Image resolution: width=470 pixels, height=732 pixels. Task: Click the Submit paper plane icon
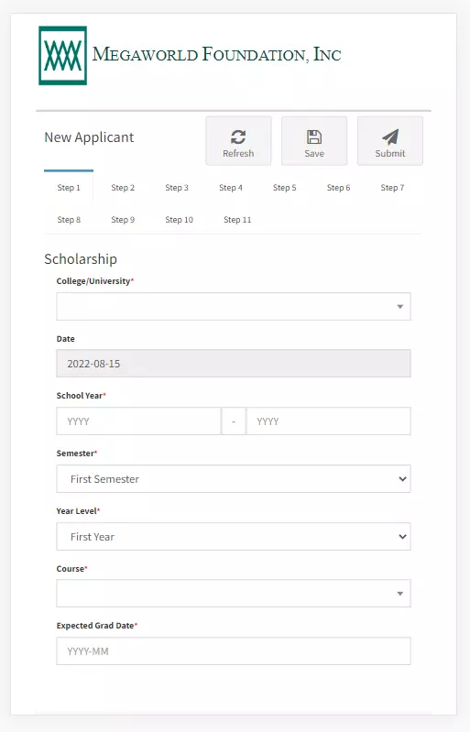390,137
